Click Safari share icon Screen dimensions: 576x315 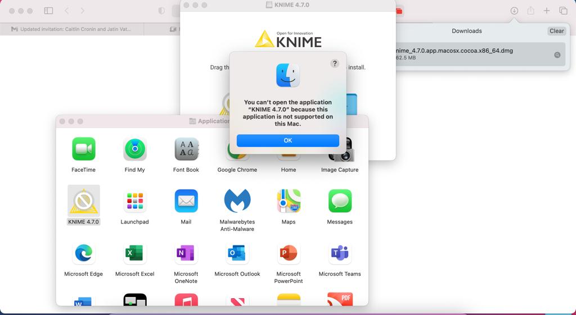[530, 11]
